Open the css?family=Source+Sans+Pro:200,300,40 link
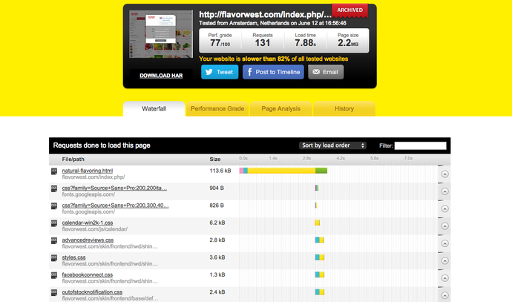Image resolution: width=512 pixels, height=302 pixels. (x=115, y=206)
